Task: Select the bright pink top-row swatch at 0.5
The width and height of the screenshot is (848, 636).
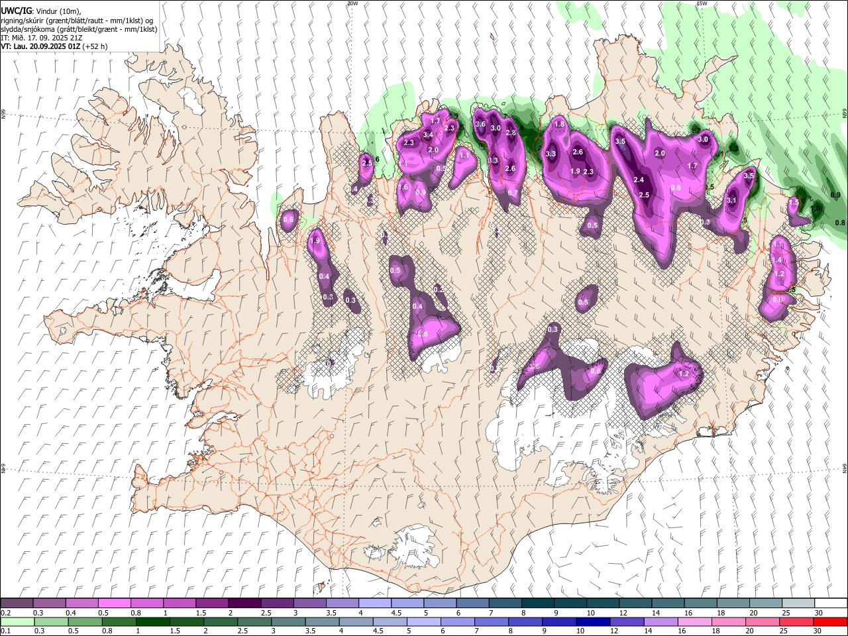Action: click(114, 604)
